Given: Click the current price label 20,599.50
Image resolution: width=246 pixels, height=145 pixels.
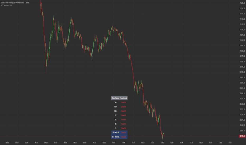Looking at the screenshot, I should point(242,136).
